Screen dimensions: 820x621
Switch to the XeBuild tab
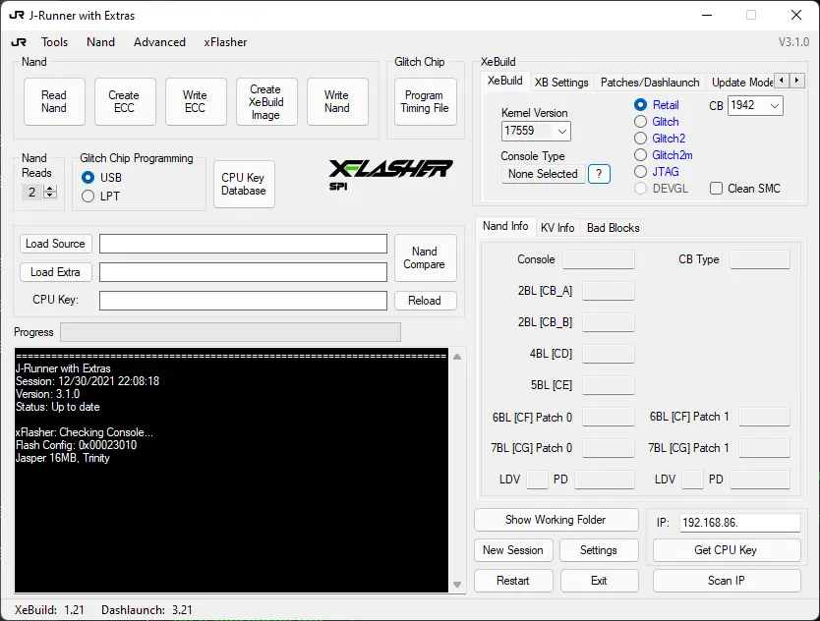click(504, 81)
